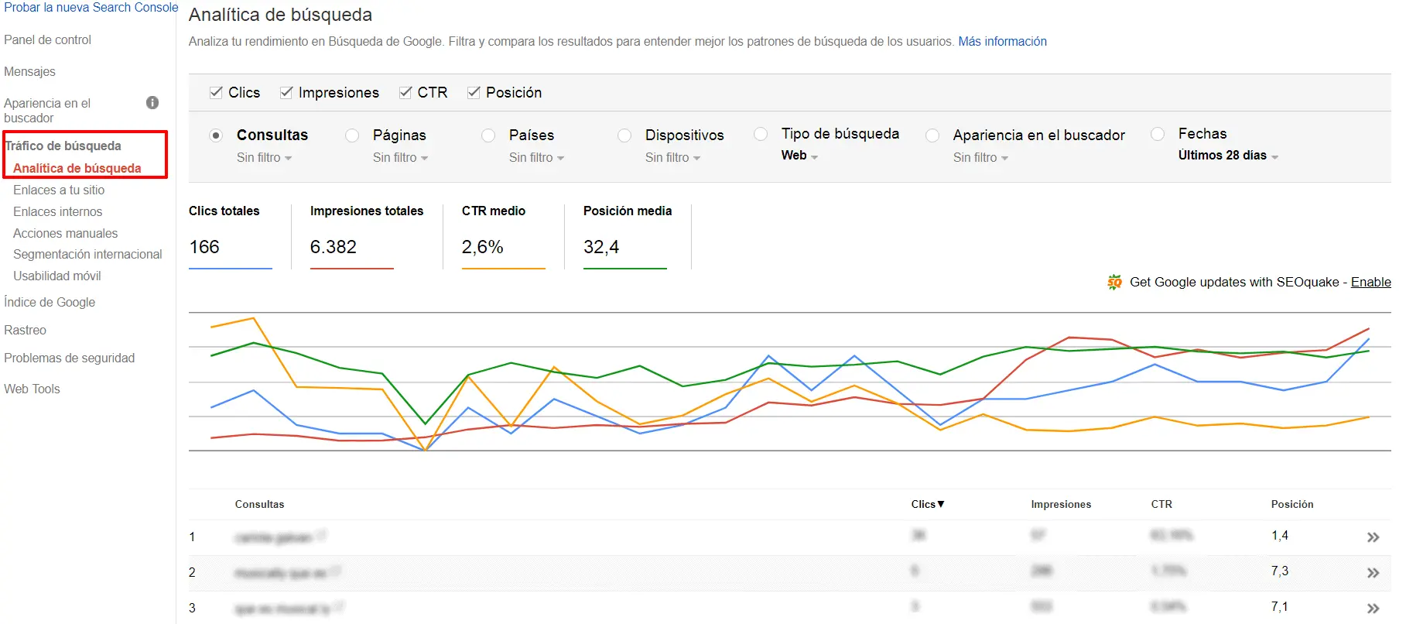
Task: Click the info icon beside Apariencia en el buscador
Action: (x=152, y=103)
